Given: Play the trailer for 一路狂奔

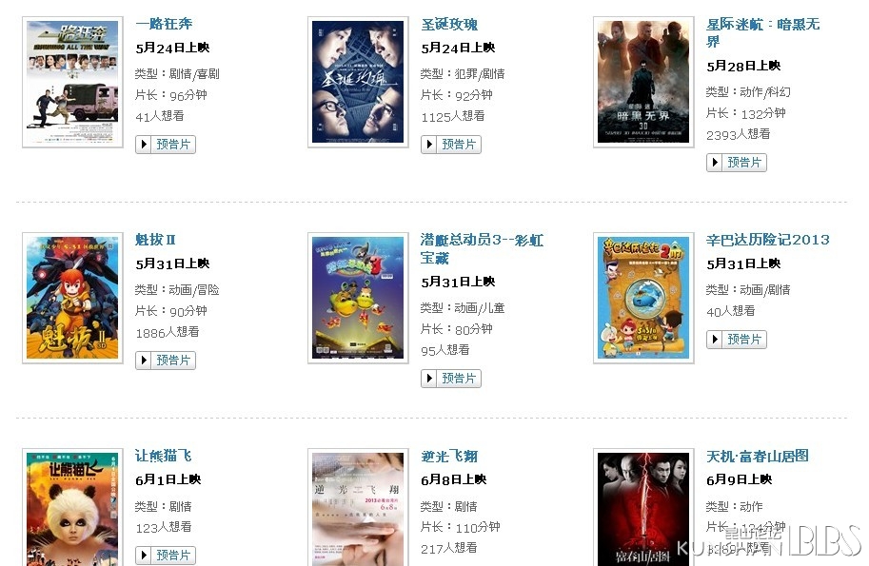Looking at the screenshot, I should pos(166,145).
